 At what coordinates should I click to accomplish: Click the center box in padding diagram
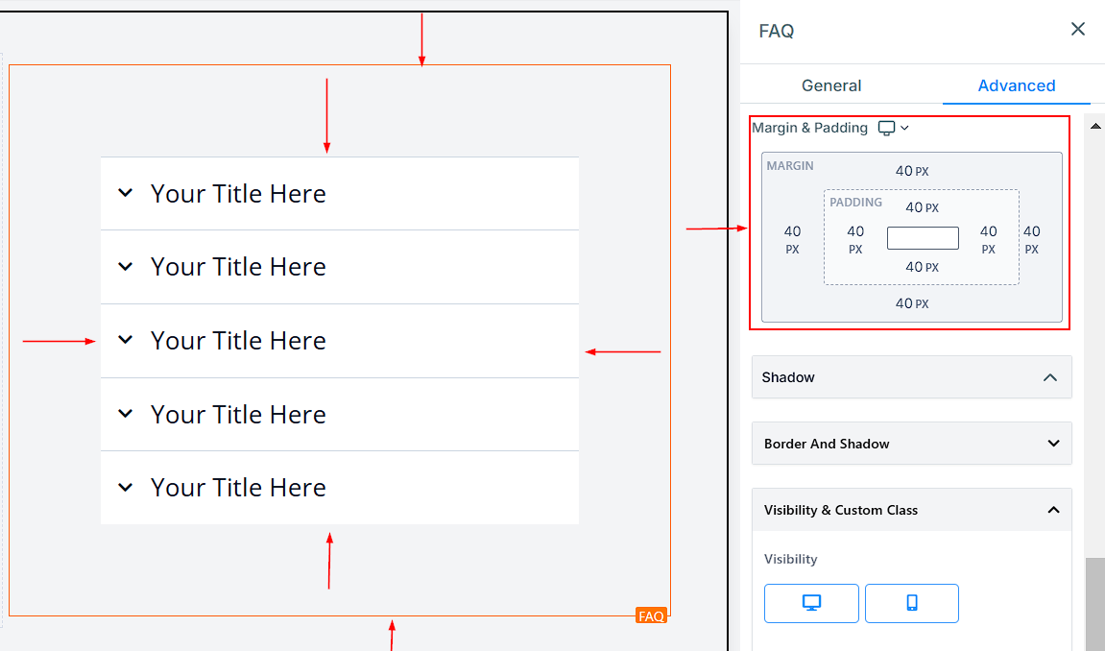[923, 238]
